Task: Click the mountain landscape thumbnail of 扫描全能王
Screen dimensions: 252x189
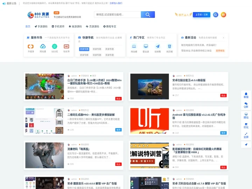Action: [x=149, y=86]
